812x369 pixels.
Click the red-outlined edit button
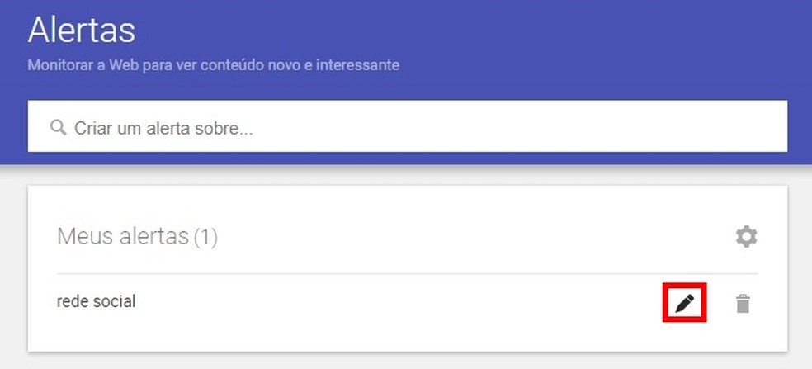point(685,304)
